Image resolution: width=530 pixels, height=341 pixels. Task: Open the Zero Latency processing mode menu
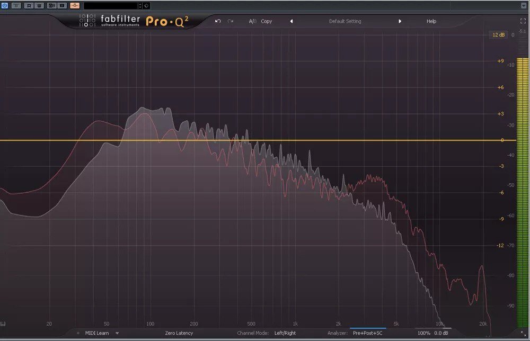click(x=179, y=333)
